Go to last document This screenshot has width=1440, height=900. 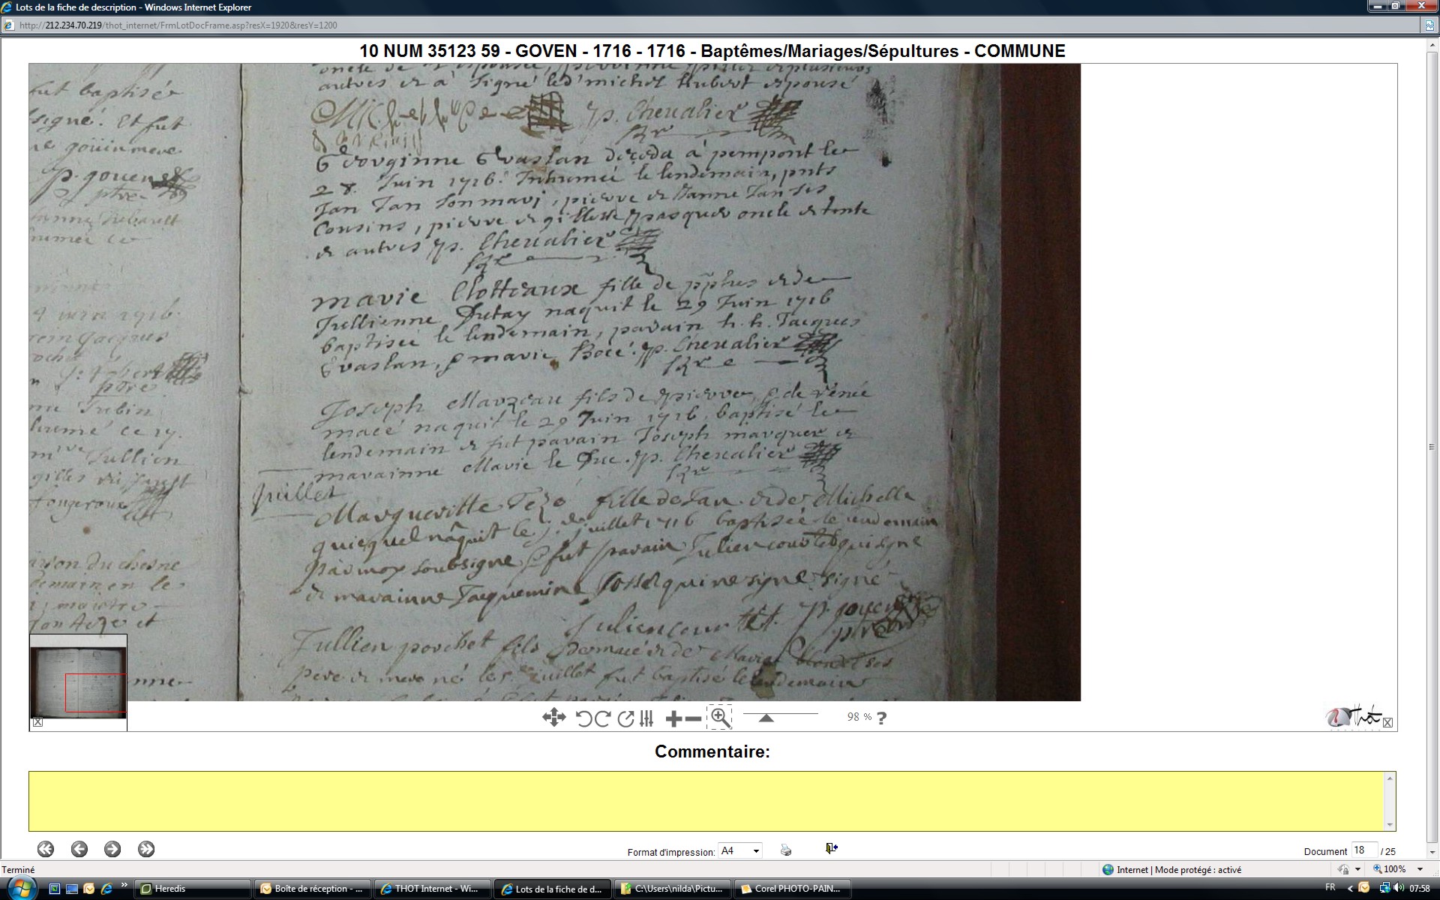(146, 849)
